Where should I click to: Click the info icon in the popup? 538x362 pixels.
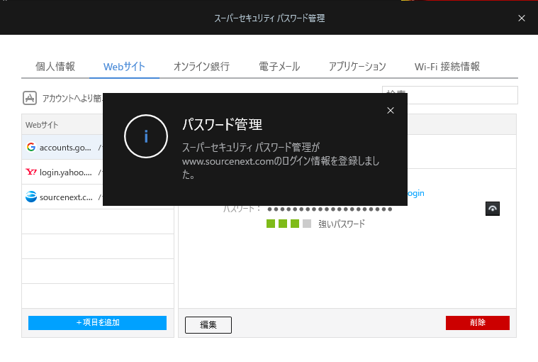click(x=146, y=136)
